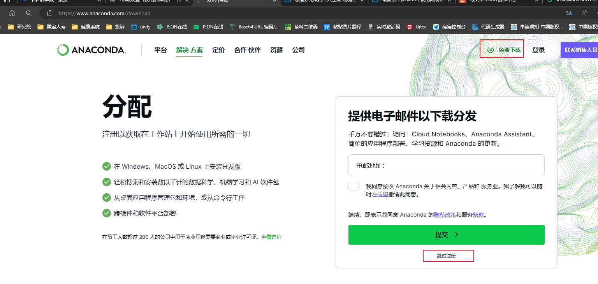Open the 条款 link
The image size is (598, 284).
(478, 215)
